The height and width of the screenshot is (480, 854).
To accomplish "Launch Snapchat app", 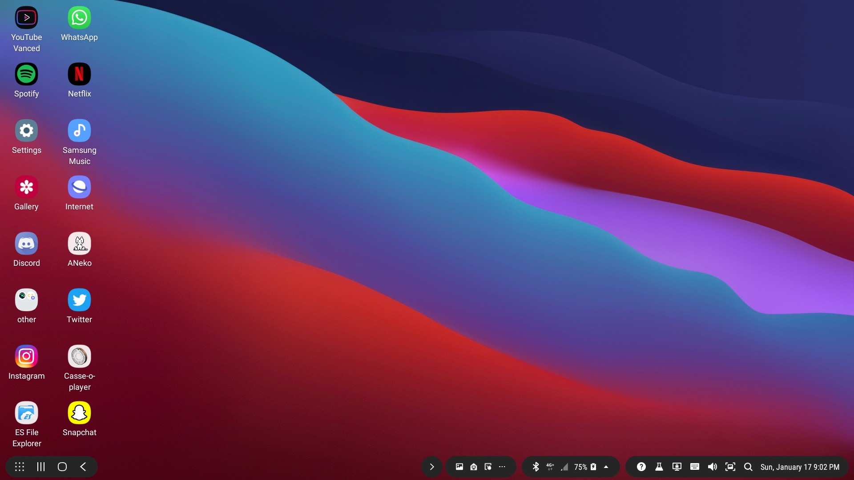I will [79, 413].
